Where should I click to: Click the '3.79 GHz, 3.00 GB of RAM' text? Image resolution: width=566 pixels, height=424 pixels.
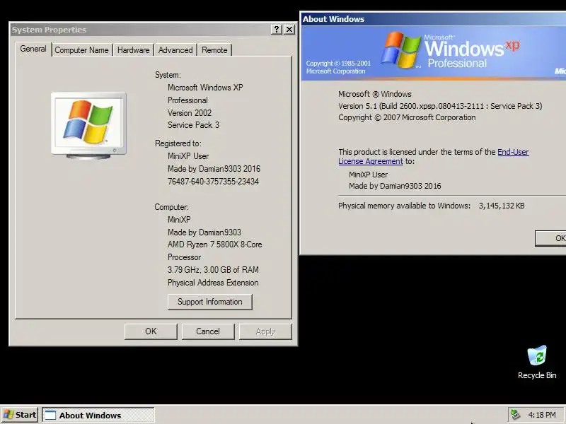point(213,270)
